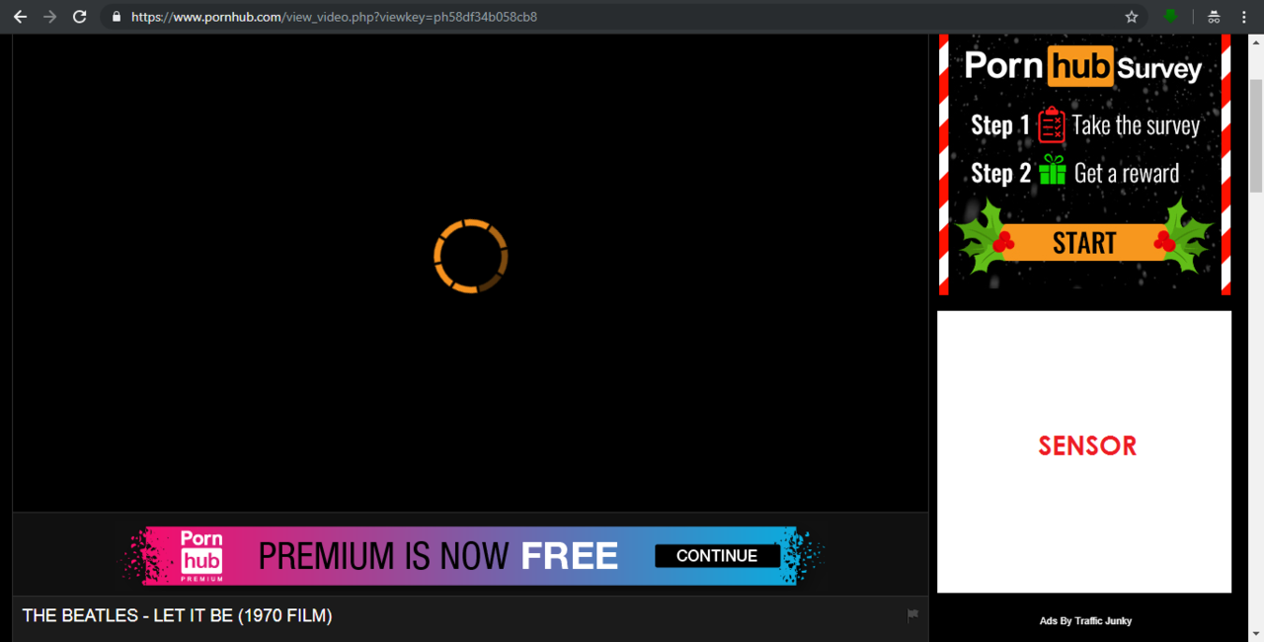Bookmark this page with star icon
The width and height of the screenshot is (1264, 642).
coord(1132,17)
